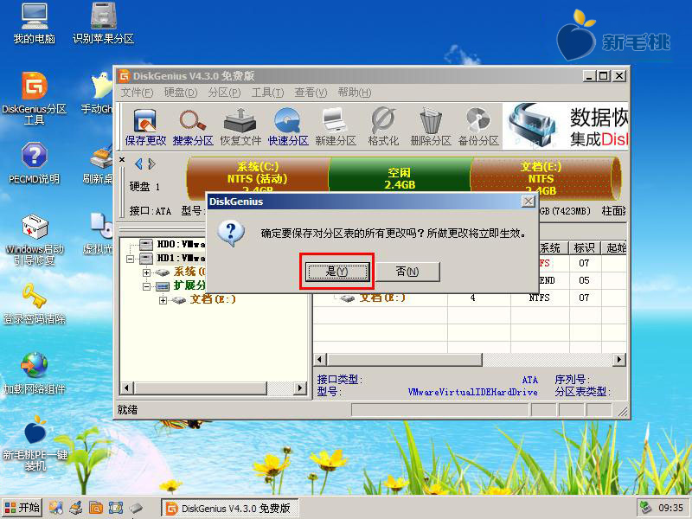Confirm saving with the 是(Y) button

click(x=337, y=272)
